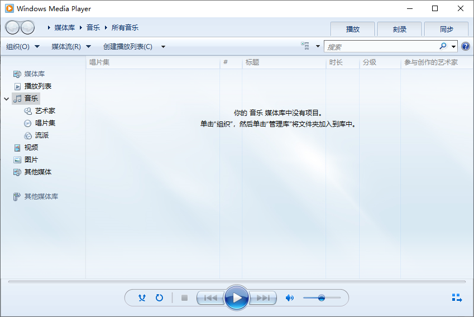This screenshot has width=474, height=317.
Task: Click the Back navigation arrow button
Action: click(12, 28)
